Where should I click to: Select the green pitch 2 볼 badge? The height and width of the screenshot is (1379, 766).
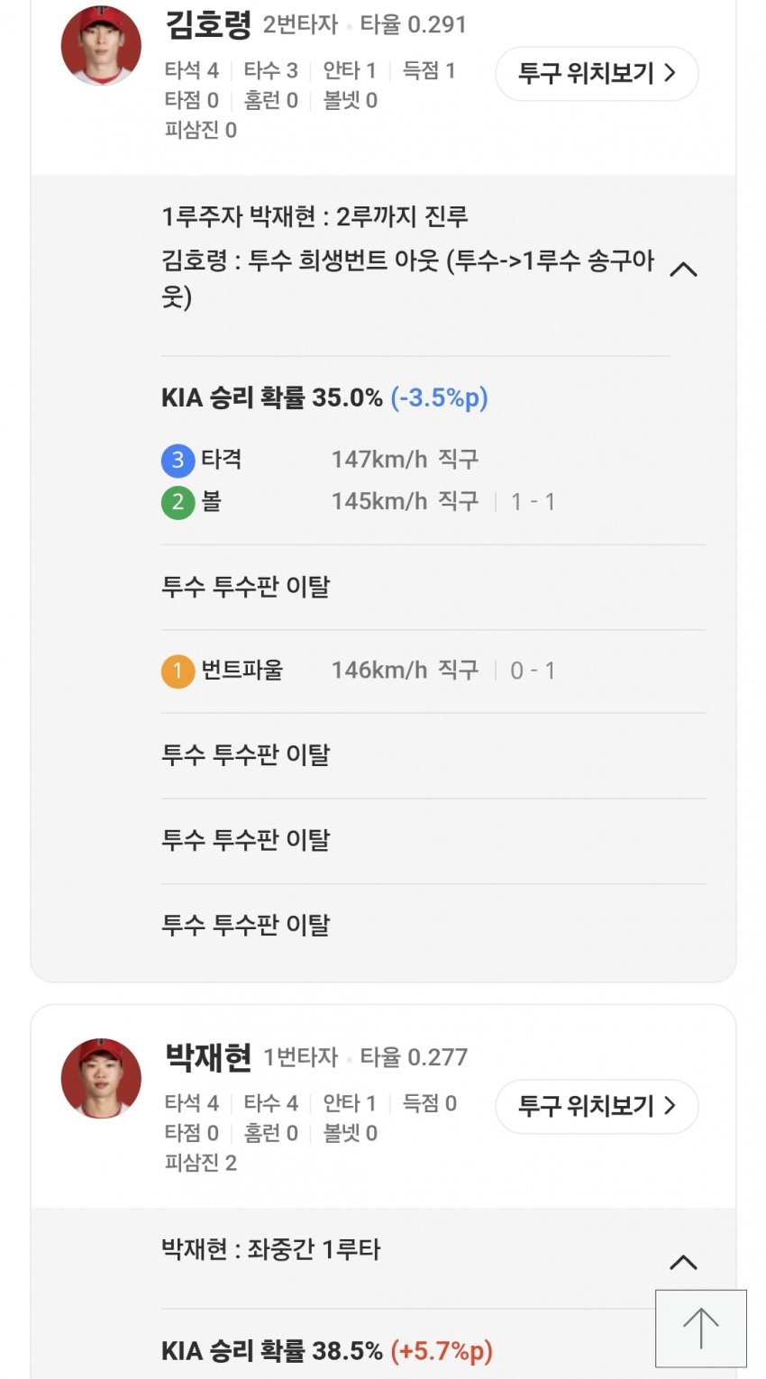178,502
